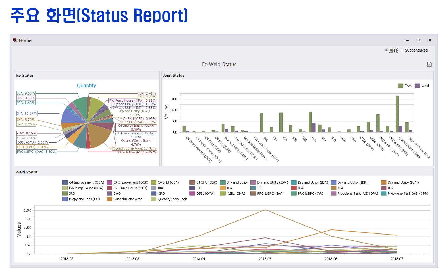The width and height of the screenshot is (438, 268).
Task: Click the tallest Total bar in Joint Status
Action: (397, 114)
